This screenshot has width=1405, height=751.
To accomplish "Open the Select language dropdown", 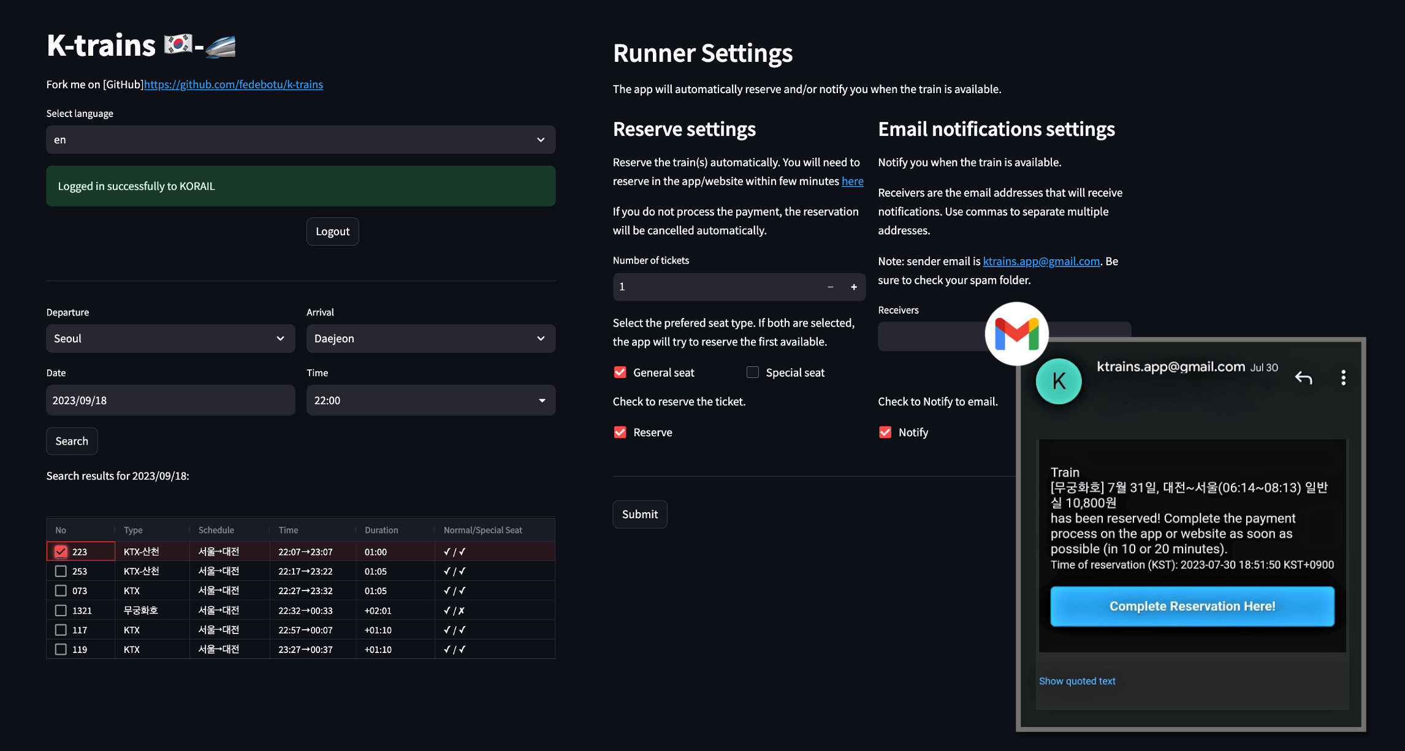I will point(301,140).
